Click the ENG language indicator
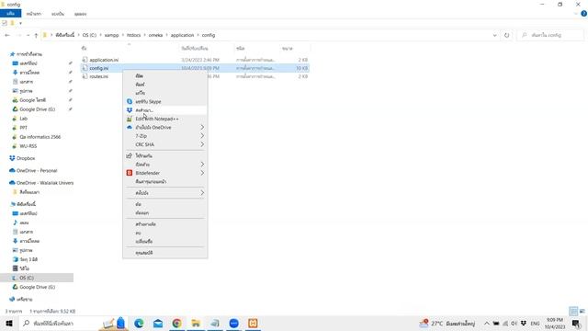The width and height of the screenshot is (588, 331). click(535, 323)
